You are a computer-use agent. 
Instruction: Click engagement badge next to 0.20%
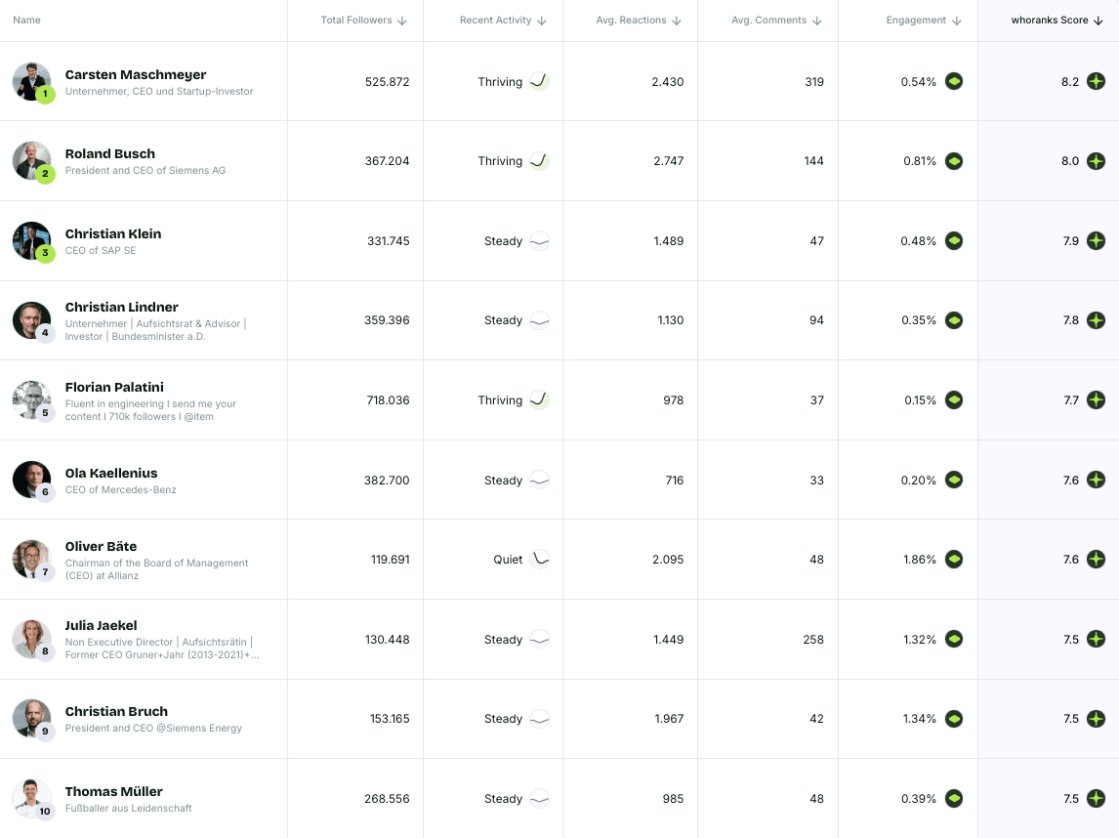click(954, 481)
